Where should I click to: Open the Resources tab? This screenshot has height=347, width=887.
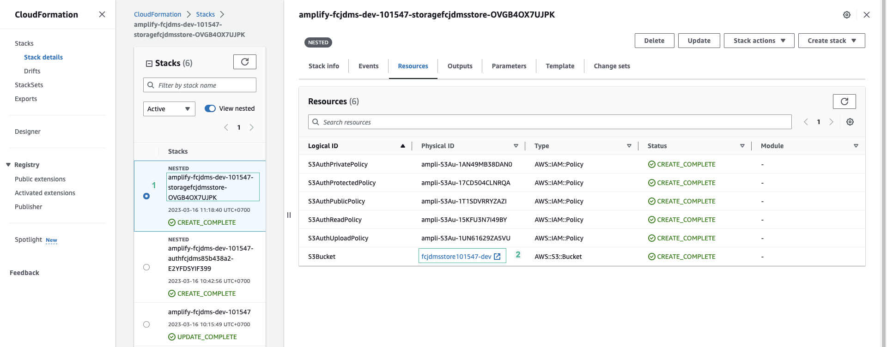tap(413, 66)
